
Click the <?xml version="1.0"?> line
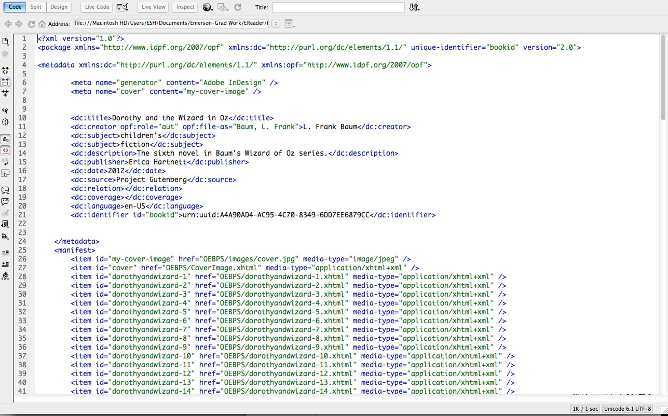[x=81, y=38]
